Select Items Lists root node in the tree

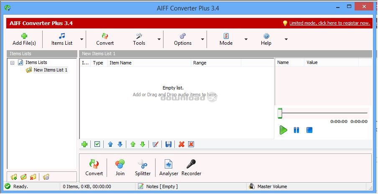pyautogui.click(x=36, y=62)
